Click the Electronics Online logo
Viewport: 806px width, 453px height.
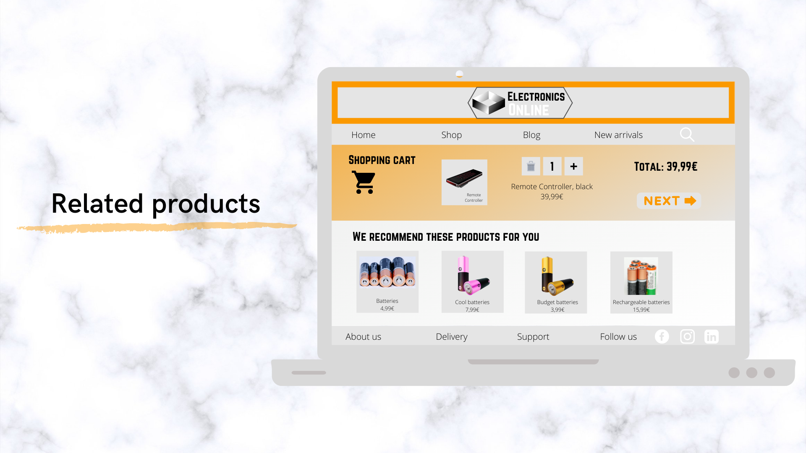(x=520, y=103)
